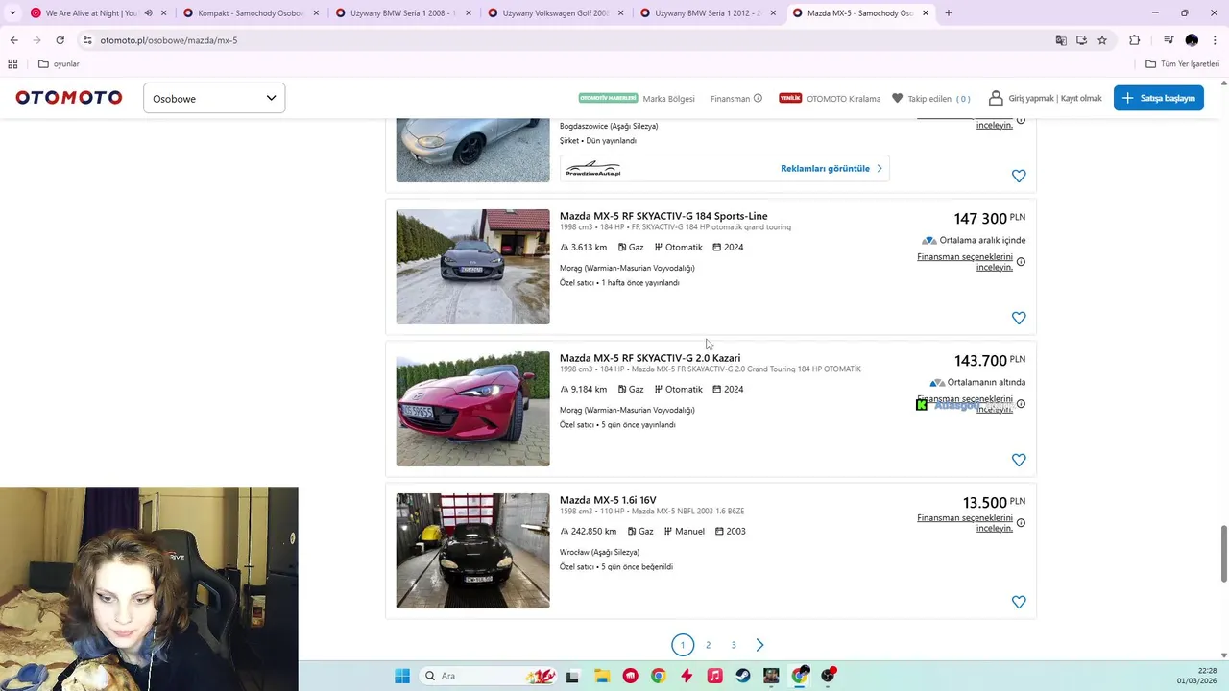Open Apple Music icon in taskbar
The image size is (1229, 691).
714,676
